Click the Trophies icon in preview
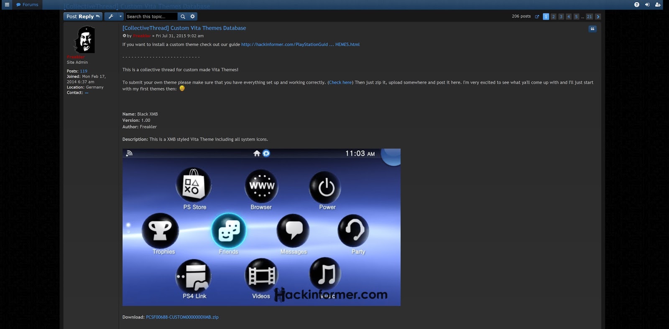The image size is (669, 329). (161, 230)
